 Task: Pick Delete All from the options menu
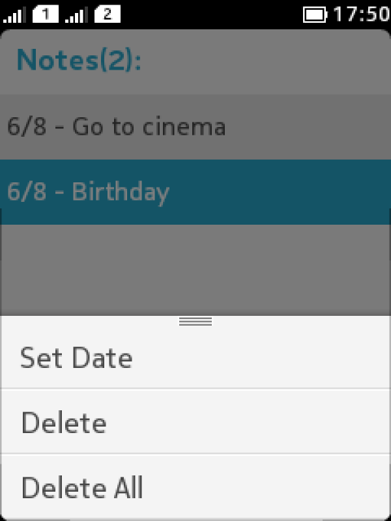pyautogui.click(x=82, y=488)
